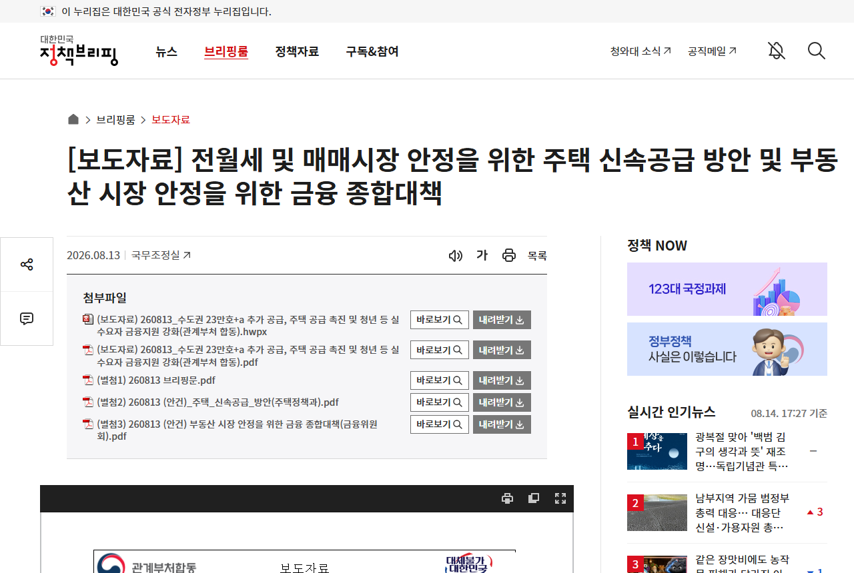Open 공직메일 external link
The image size is (854, 573).
(712, 51)
